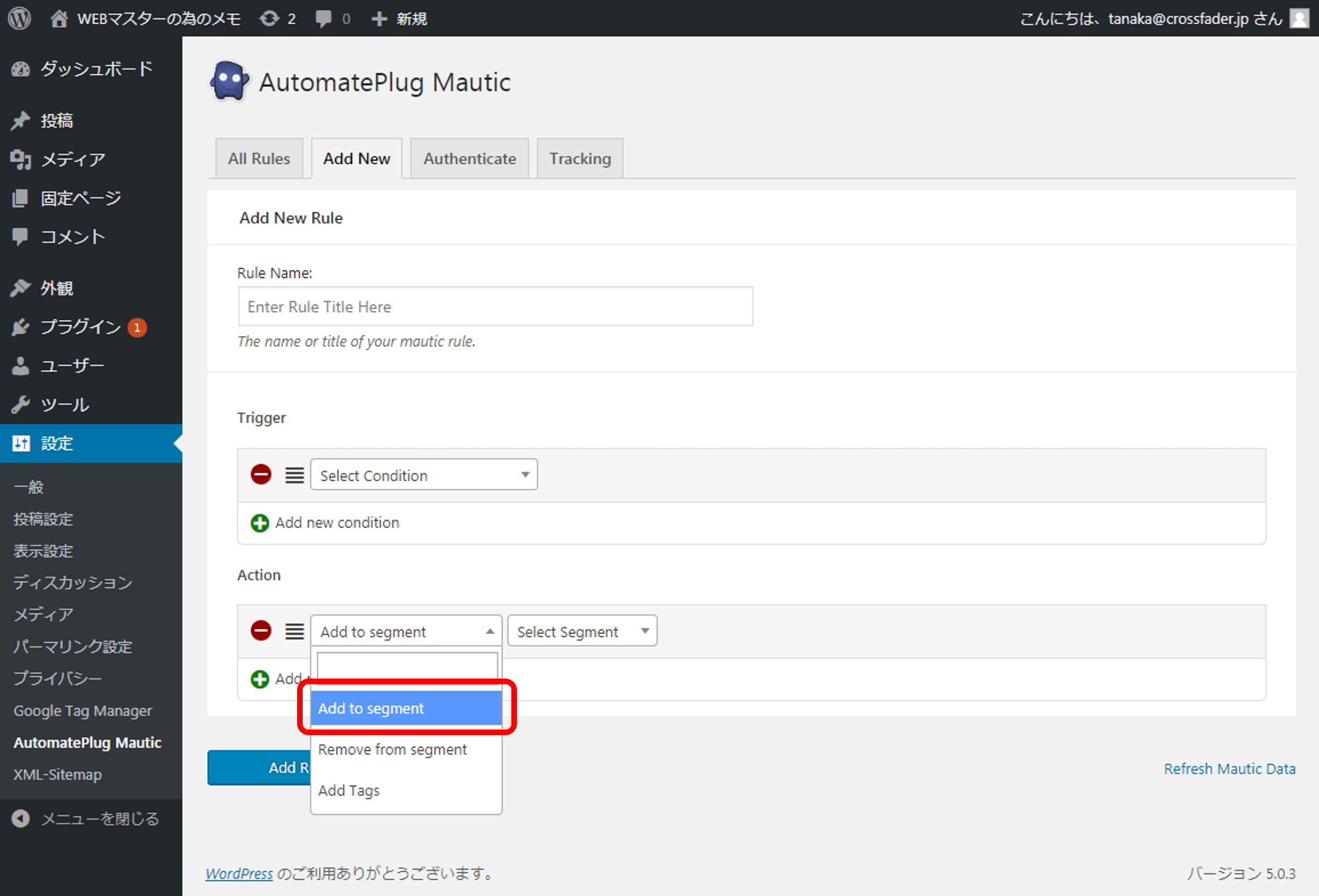Remove the trigger condition with red minus
The width and height of the screenshot is (1319, 896).
[x=260, y=475]
